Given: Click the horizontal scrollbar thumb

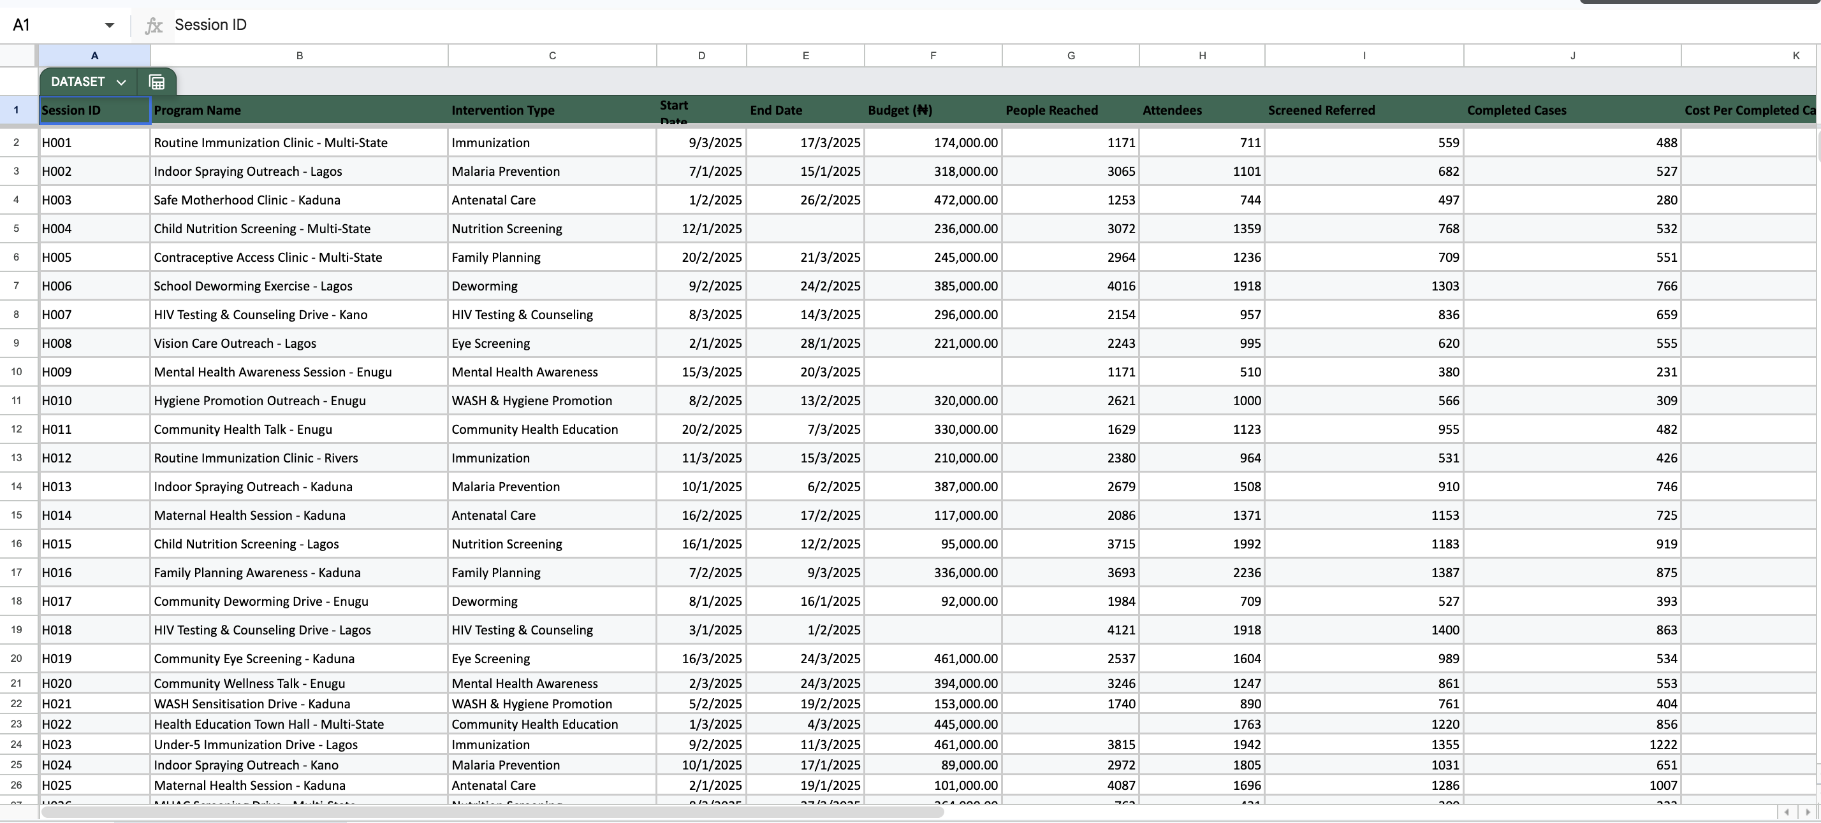Looking at the screenshot, I should click(x=492, y=812).
